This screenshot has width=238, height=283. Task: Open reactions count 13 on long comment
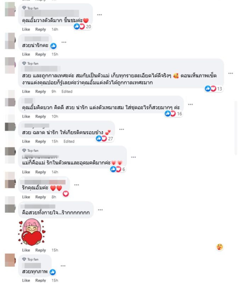(x=214, y=89)
